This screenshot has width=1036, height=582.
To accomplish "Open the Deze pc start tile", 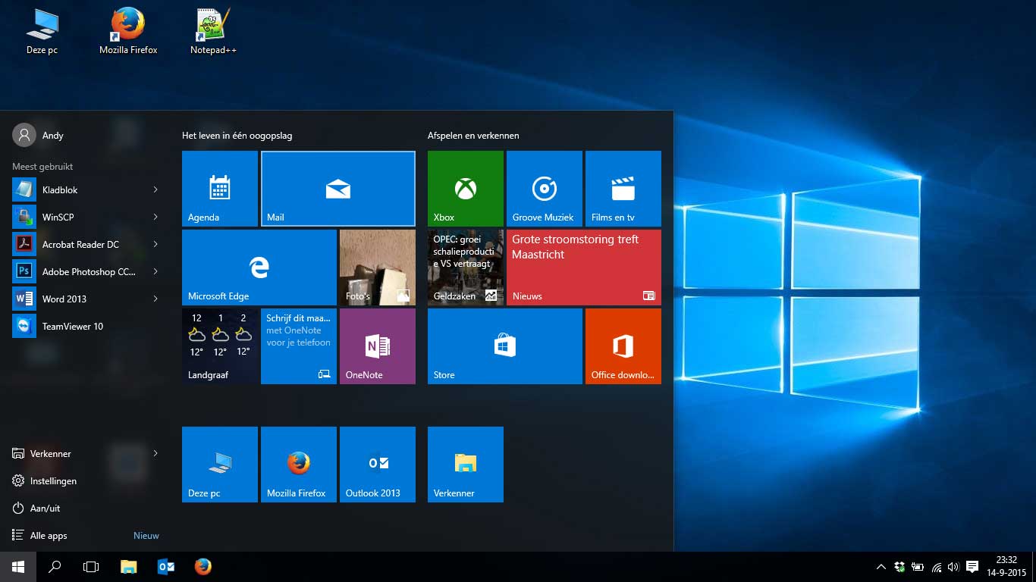I will click(x=220, y=465).
